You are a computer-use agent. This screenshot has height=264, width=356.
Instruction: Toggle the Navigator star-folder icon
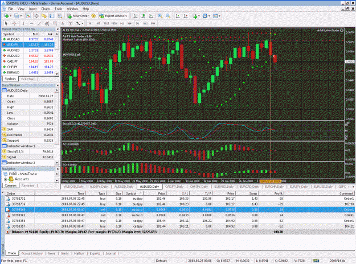pyautogui.click(x=44, y=16)
